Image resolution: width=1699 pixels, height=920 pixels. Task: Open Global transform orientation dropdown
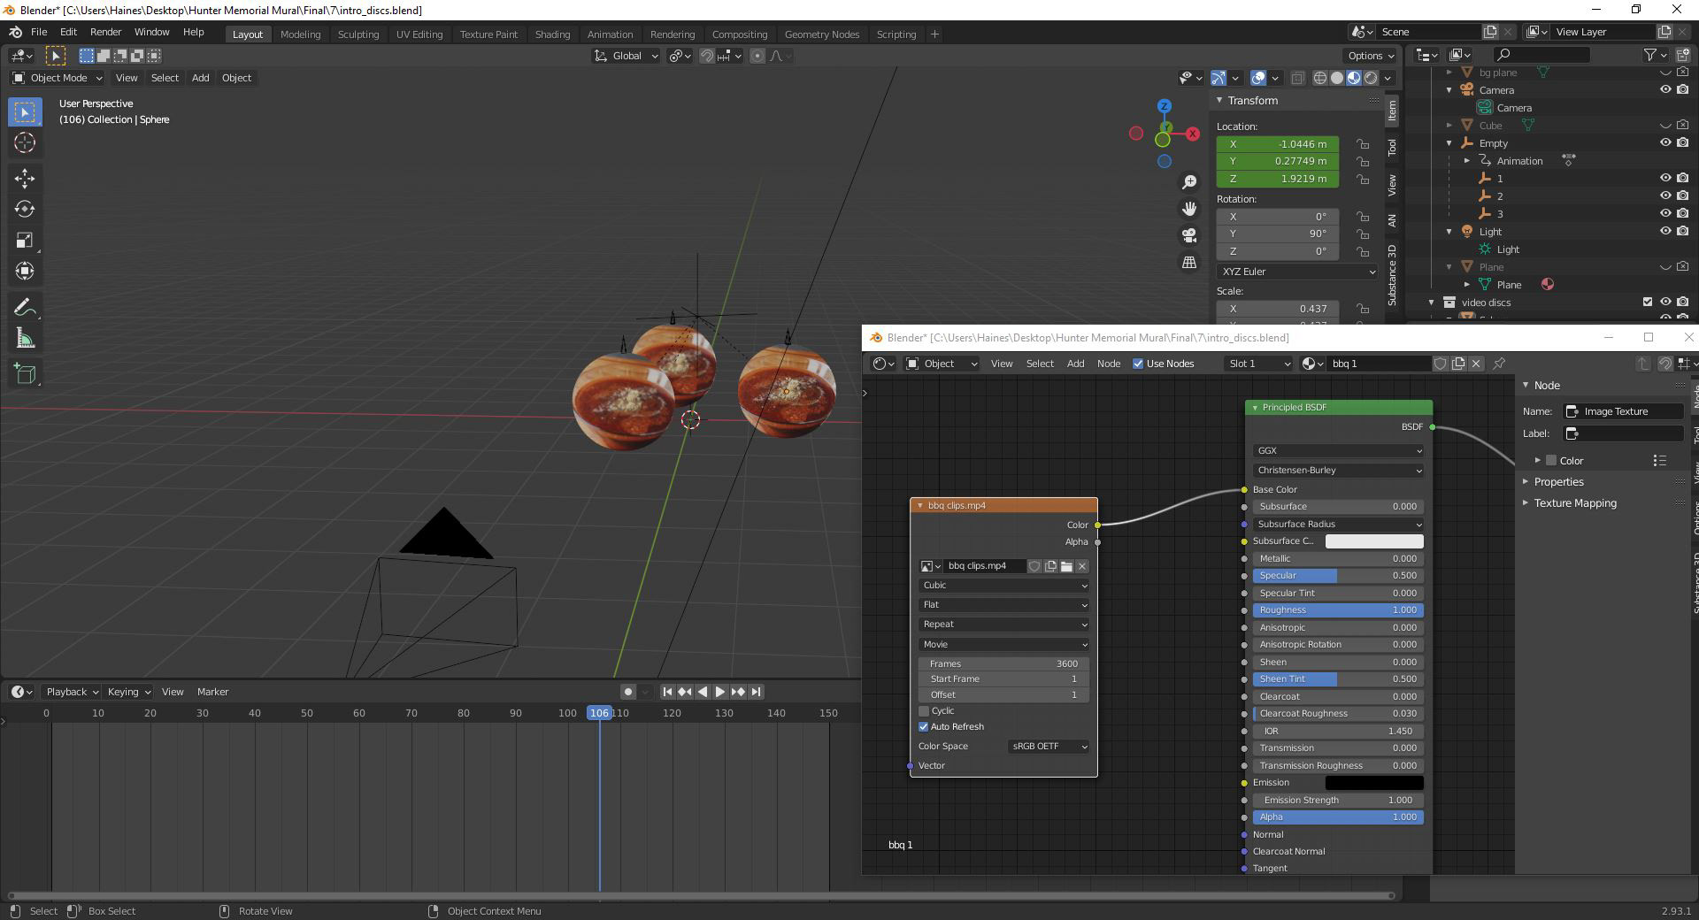coord(626,56)
